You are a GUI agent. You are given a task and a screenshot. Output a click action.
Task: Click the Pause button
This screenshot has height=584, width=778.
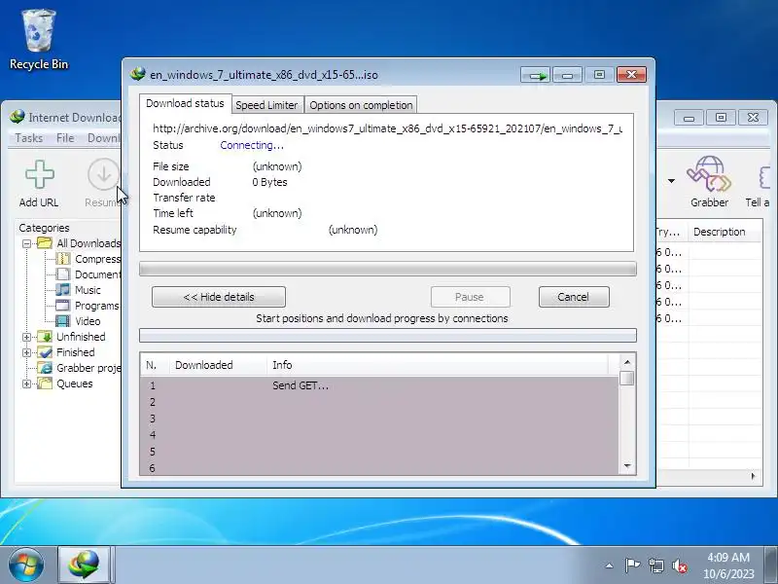click(x=470, y=297)
